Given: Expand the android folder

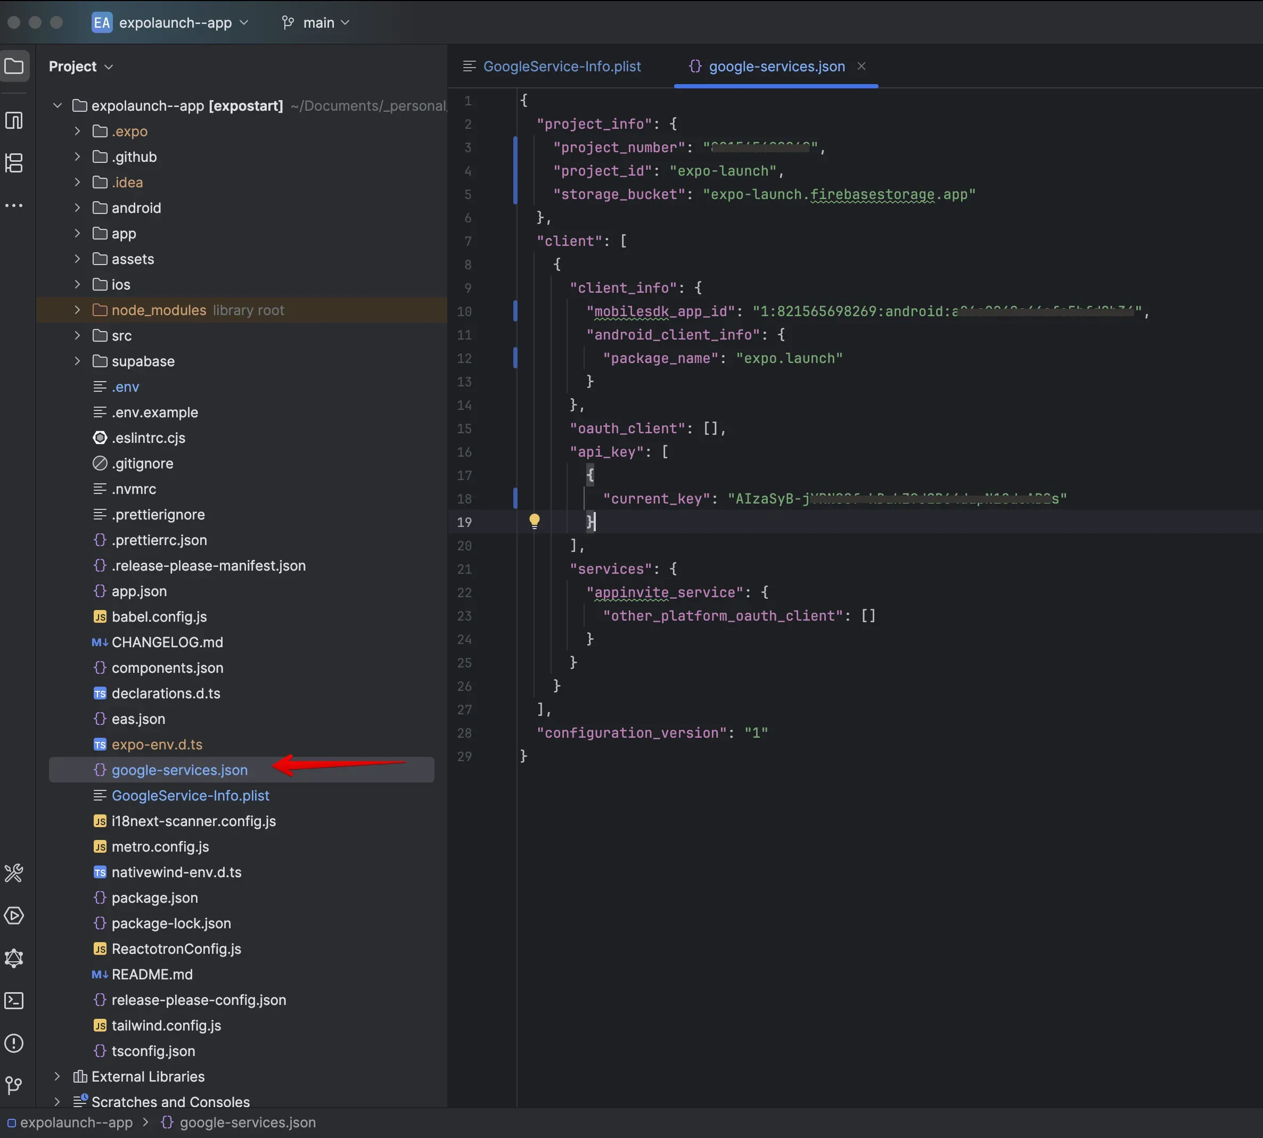Looking at the screenshot, I should pyautogui.click(x=77, y=208).
